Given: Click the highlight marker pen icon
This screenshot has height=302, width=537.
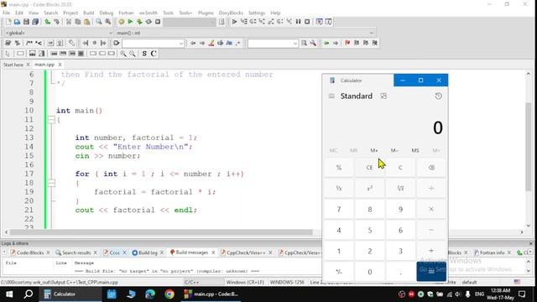Looking at the screenshot, I should 211,43.
